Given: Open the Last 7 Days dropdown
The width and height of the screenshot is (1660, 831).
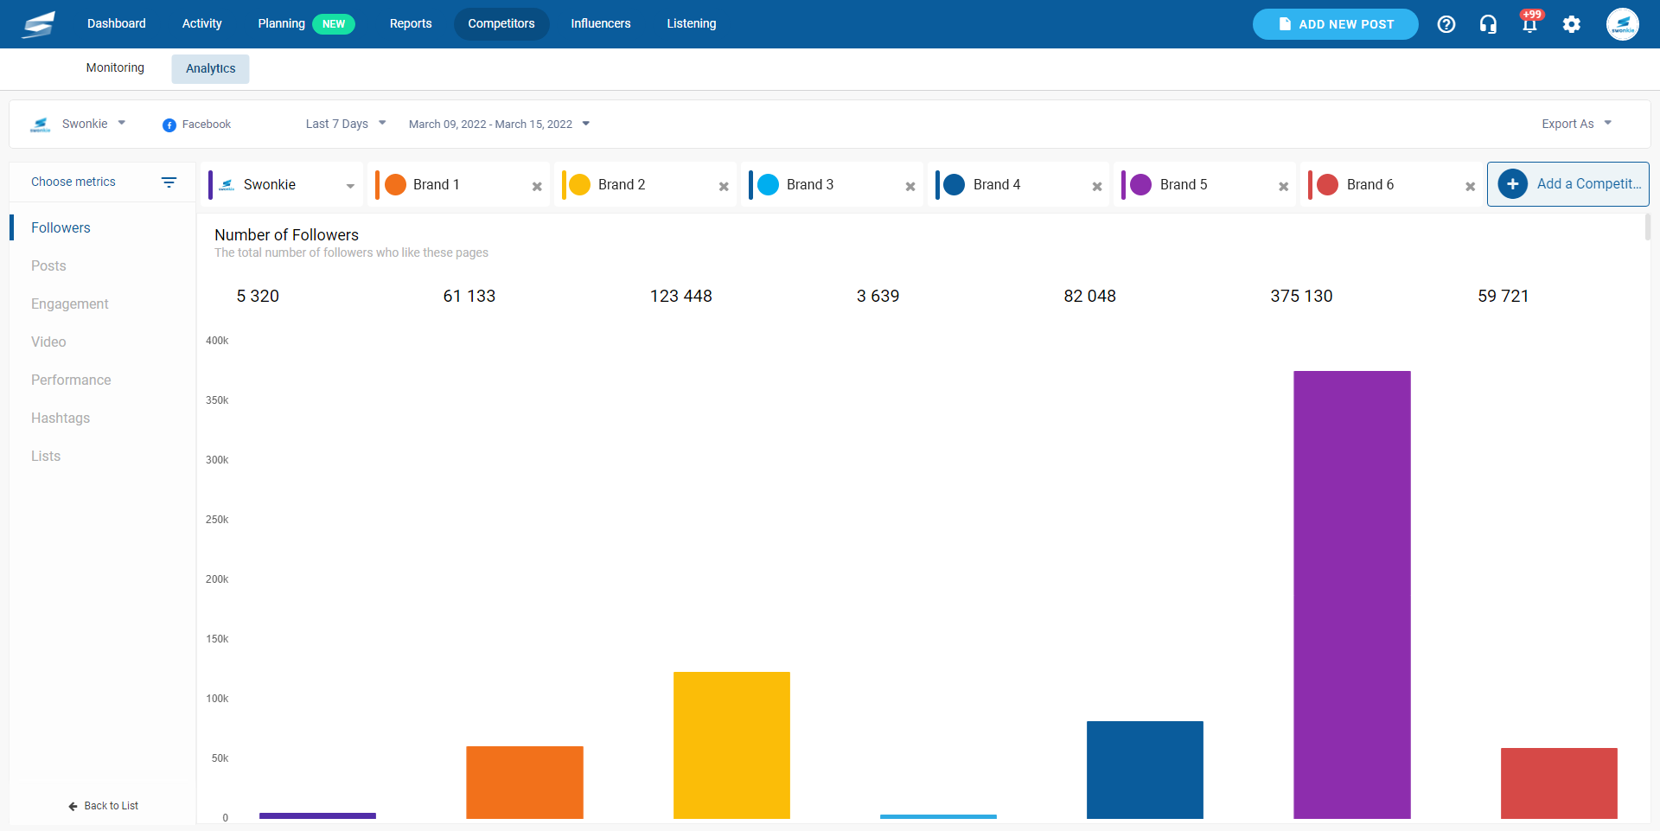Looking at the screenshot, I should 346,125.
